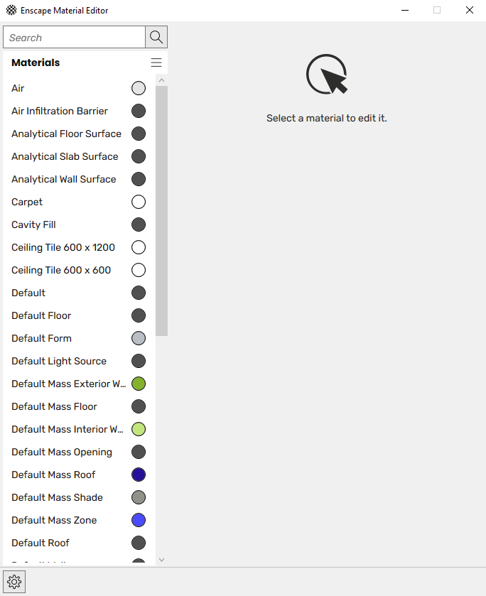Click the search magnifier icon button
This screenshot has height=596, width=486.
(x=156, y=37)
